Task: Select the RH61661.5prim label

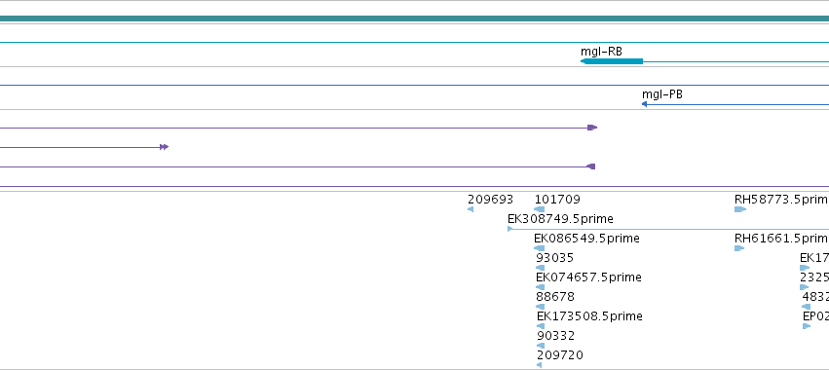Action: point(781,239)
